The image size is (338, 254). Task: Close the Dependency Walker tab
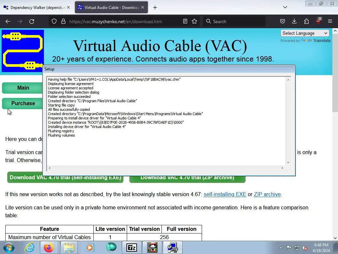click(x=68, y=7)
